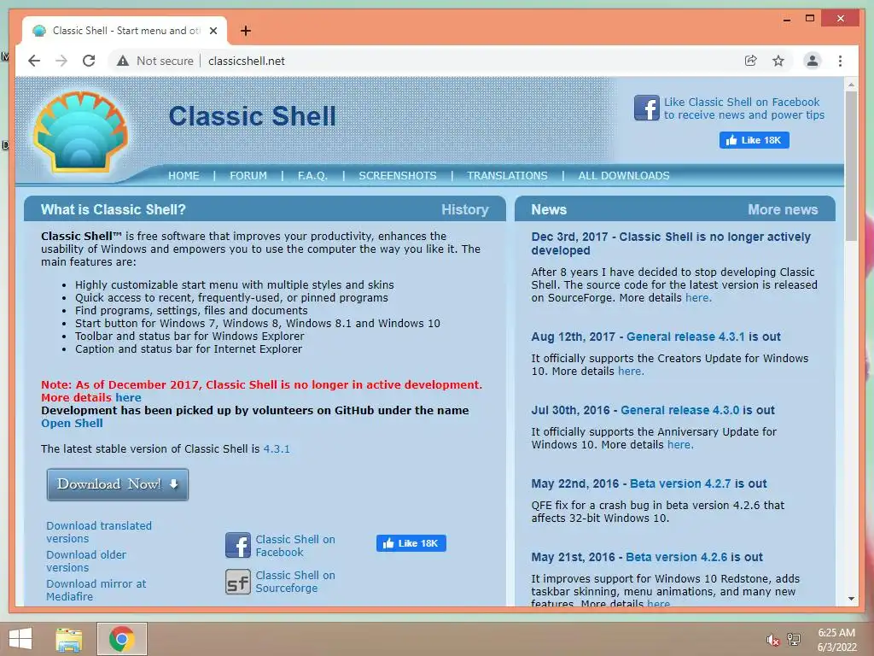The height and width of the screenshot is (656, 874).
Task: Click the Facebook icon beside Classic Shell on Facebook
Action: pos(238,545)
